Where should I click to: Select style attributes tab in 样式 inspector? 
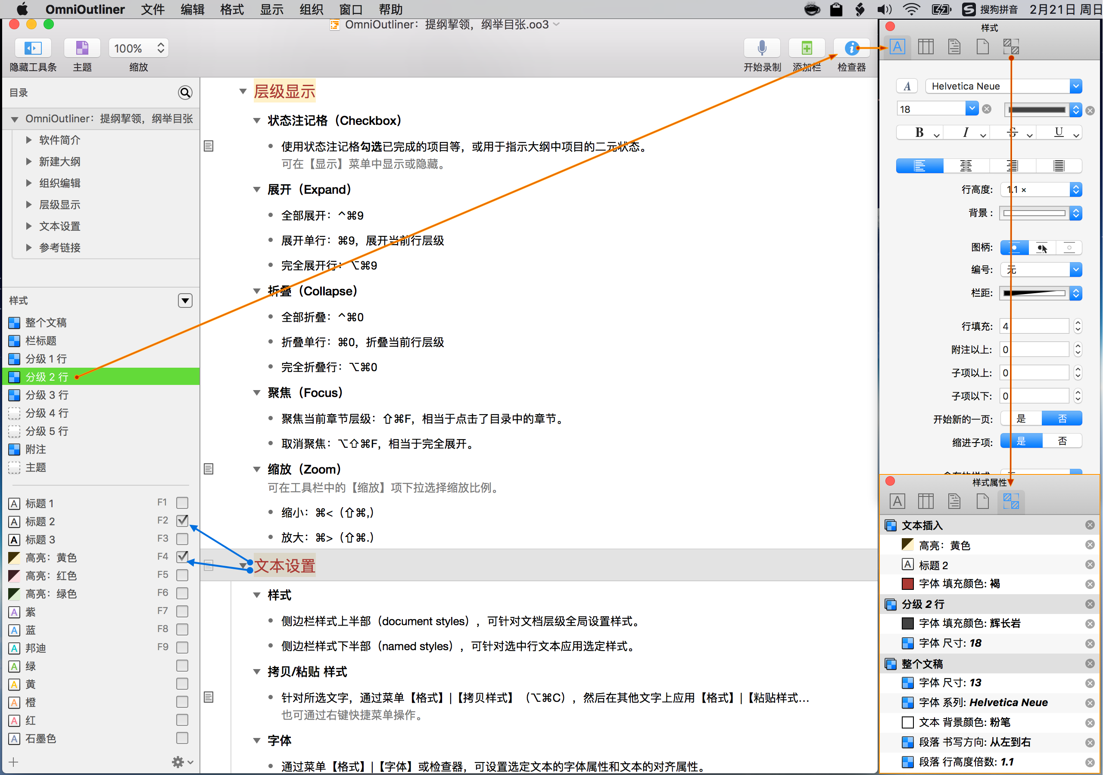(1011, 46)
